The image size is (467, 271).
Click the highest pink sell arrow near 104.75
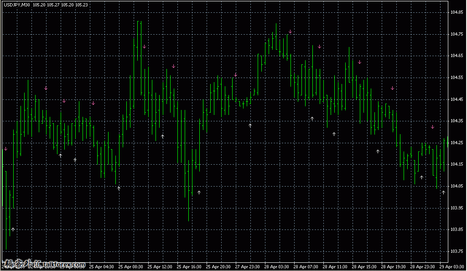290,31
